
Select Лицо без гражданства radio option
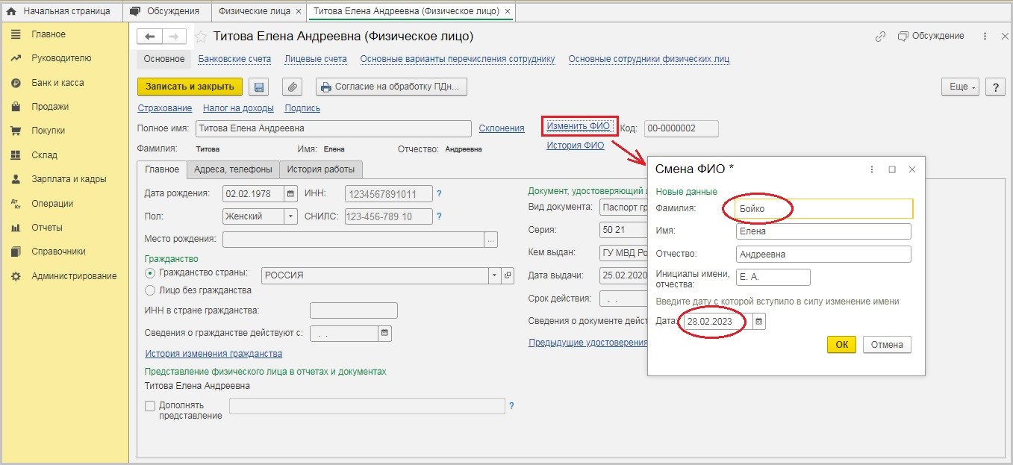pyautogui.click(x=151, y=290)
